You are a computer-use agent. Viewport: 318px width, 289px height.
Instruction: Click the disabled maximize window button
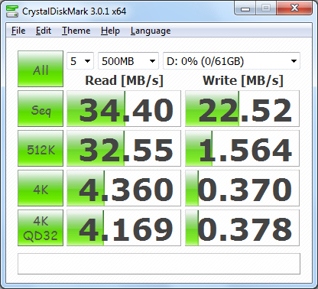click(266, 8)
